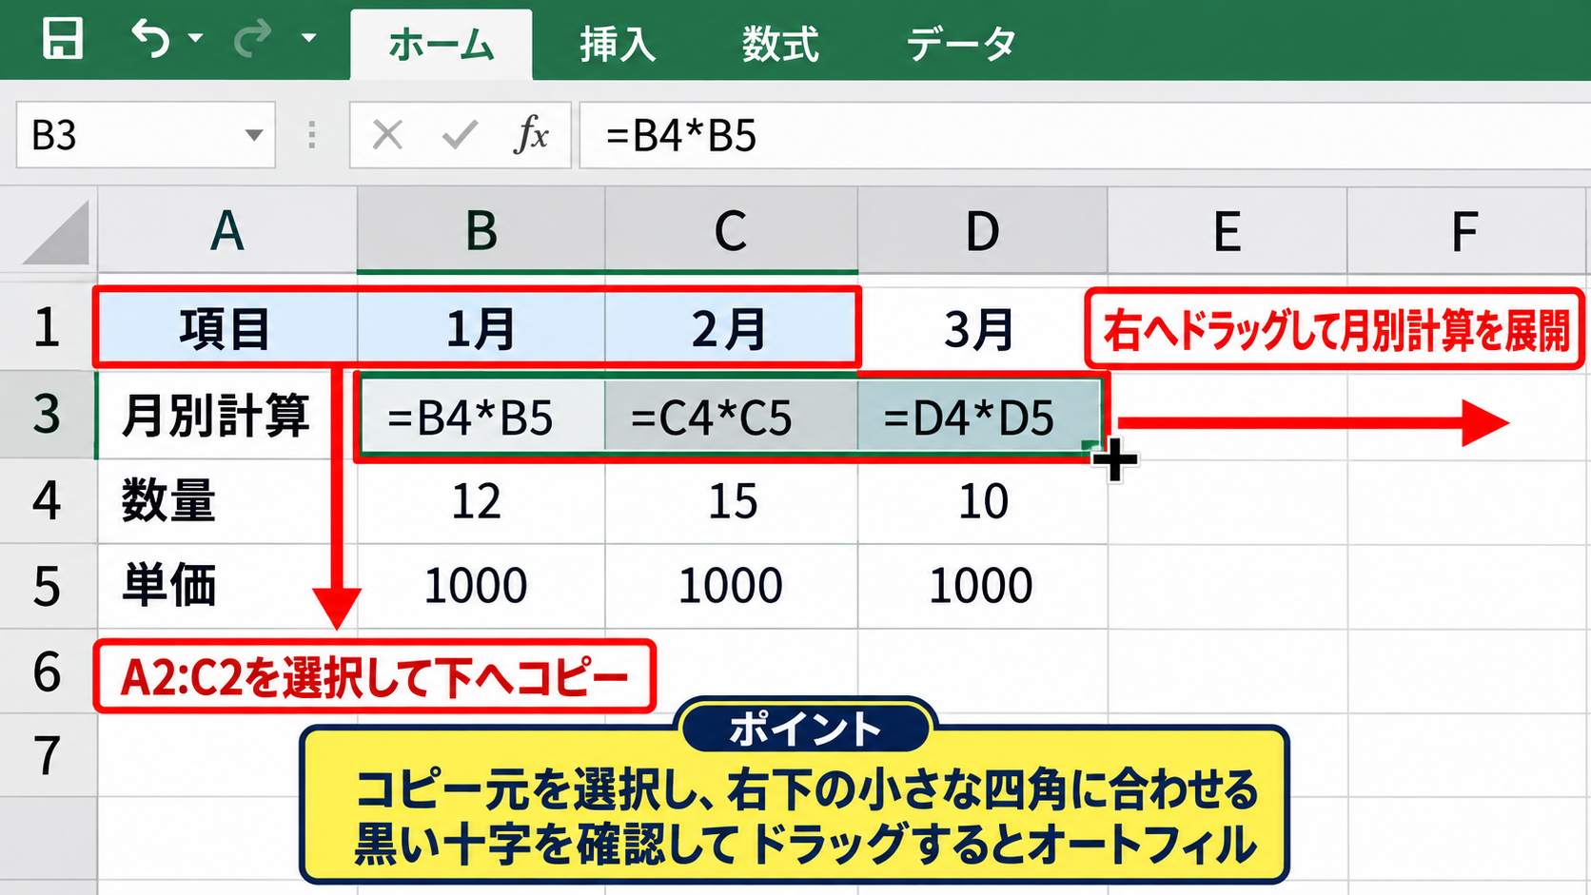Image resolution: width=1591 pixels, height=895 pixels.
Task: Select row 7 header
Action: pyautogui.click(x=48, y=755)
